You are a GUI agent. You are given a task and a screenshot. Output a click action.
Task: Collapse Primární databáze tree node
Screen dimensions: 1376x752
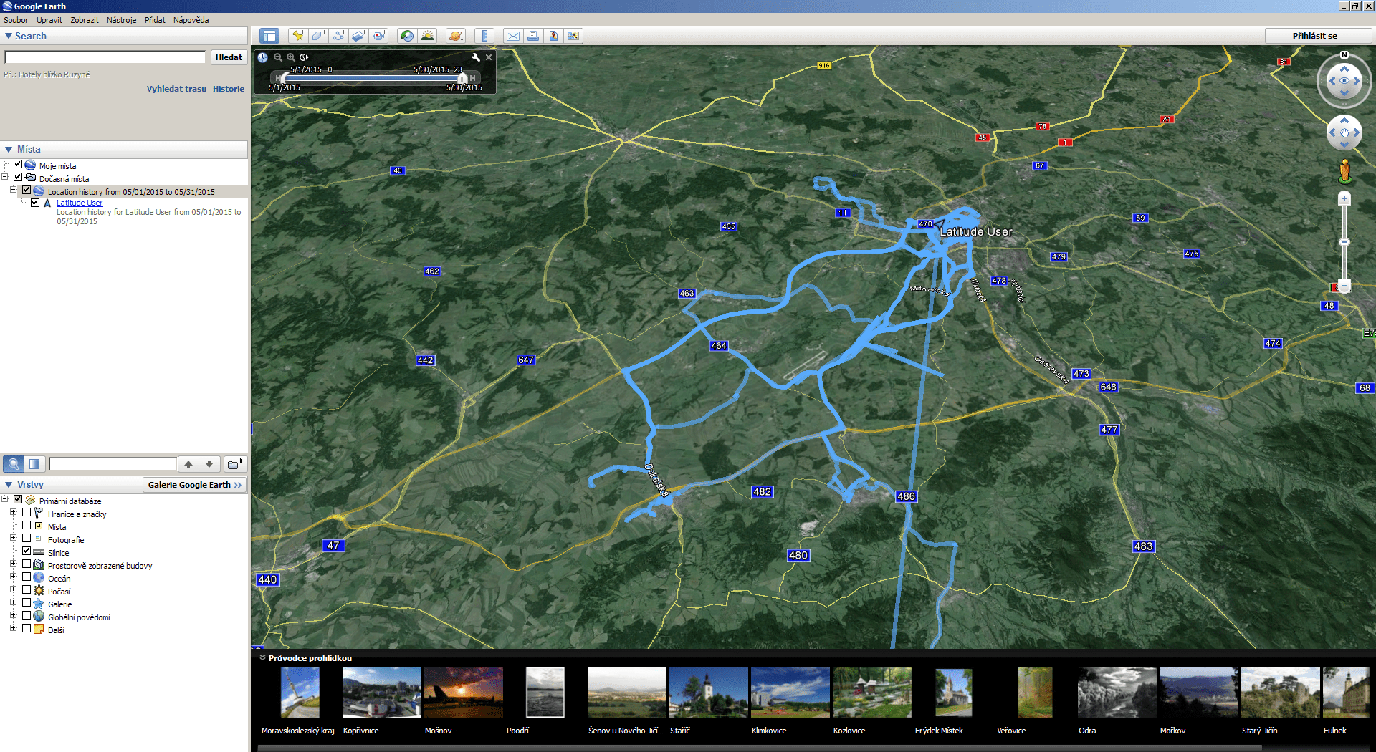(5, 500)
